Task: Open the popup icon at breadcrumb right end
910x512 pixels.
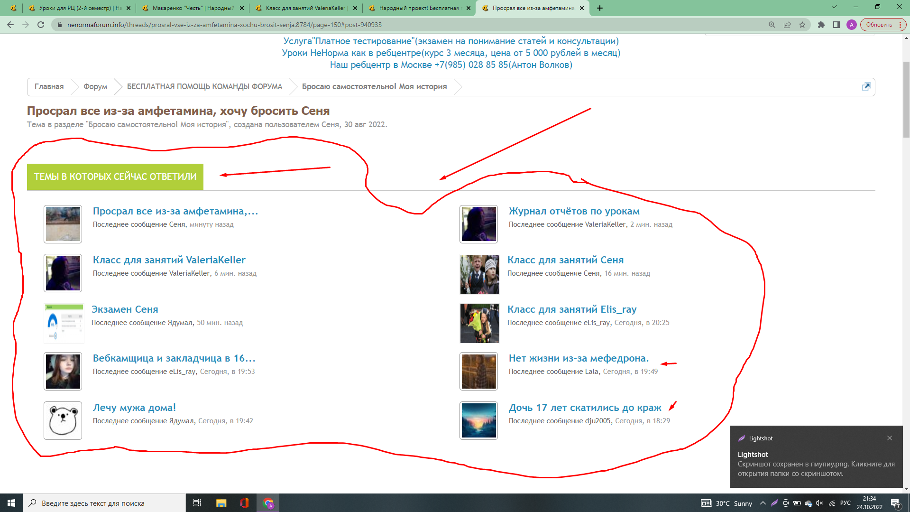Action: point(866,87)
